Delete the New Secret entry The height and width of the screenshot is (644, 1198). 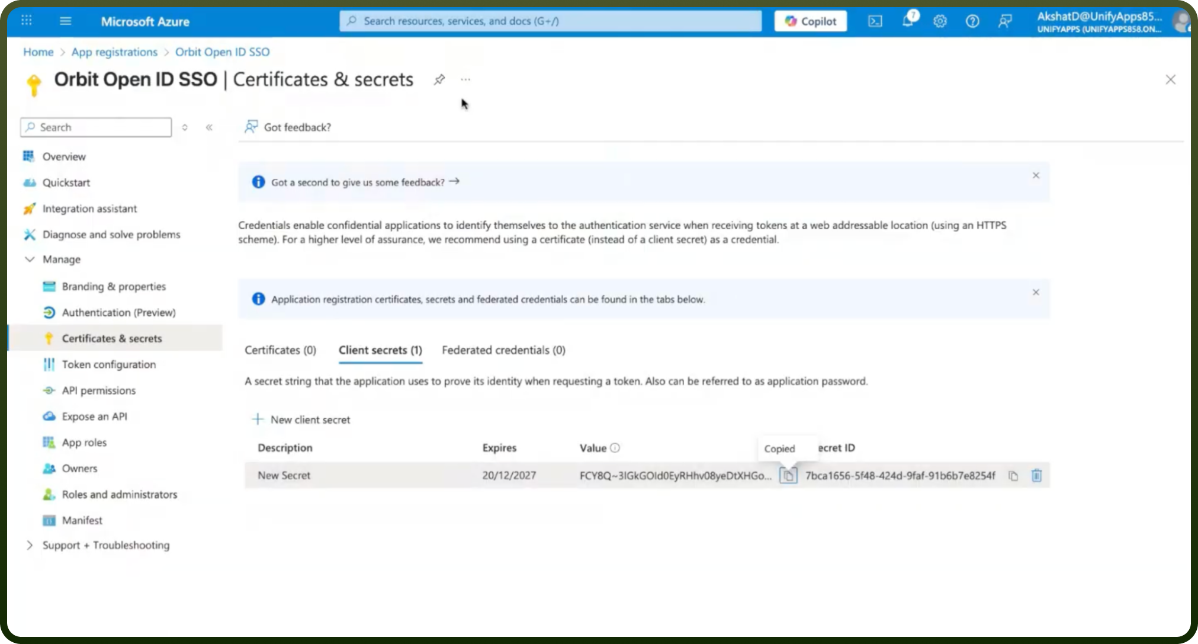[x=1036, y=475]
